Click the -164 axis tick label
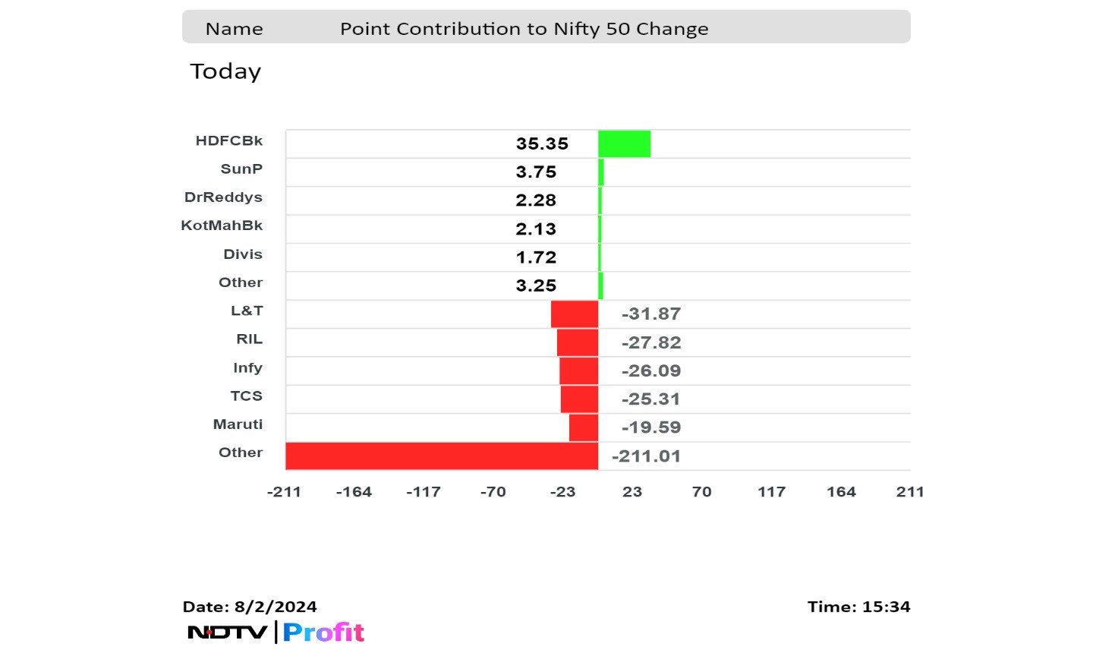The height and width of the screenshot is (656, 1093). [x=354, y=492]
